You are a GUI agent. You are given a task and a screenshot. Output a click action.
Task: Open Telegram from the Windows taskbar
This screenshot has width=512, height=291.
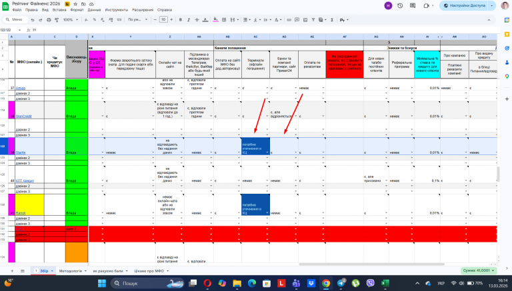tap(342, 284)
